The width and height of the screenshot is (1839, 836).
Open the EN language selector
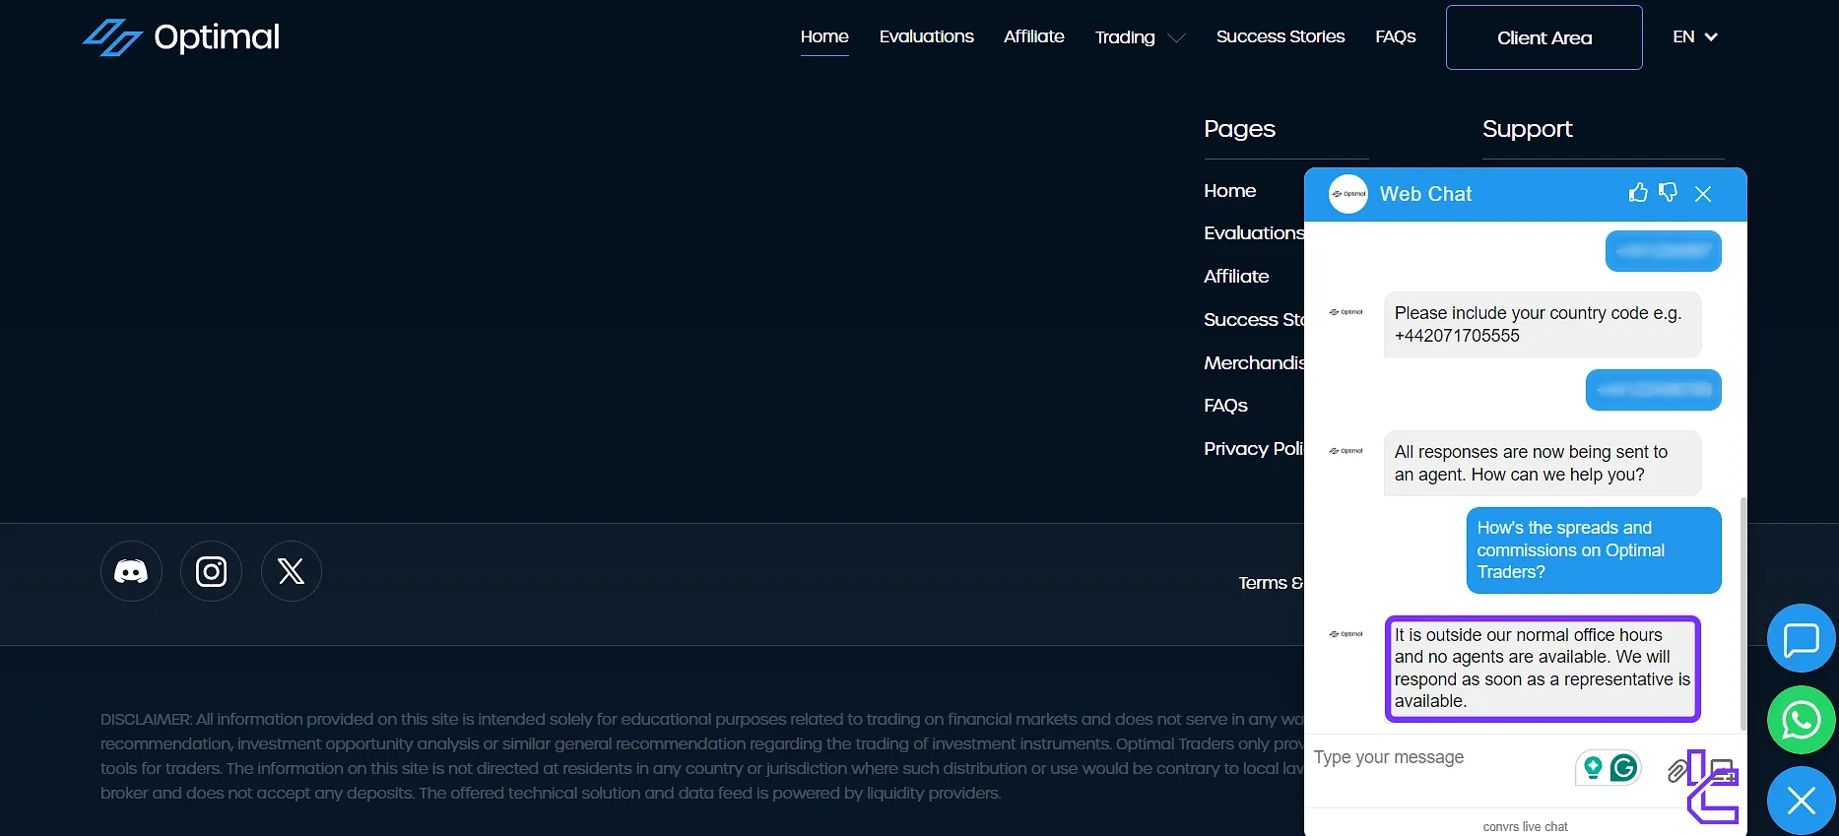point(1695,36)
